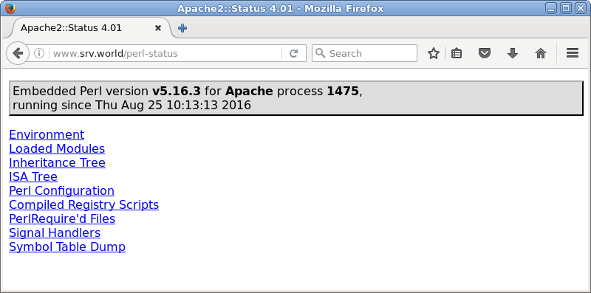
Task: View the Symbol Table Dump link
Action: pos(67,247)
